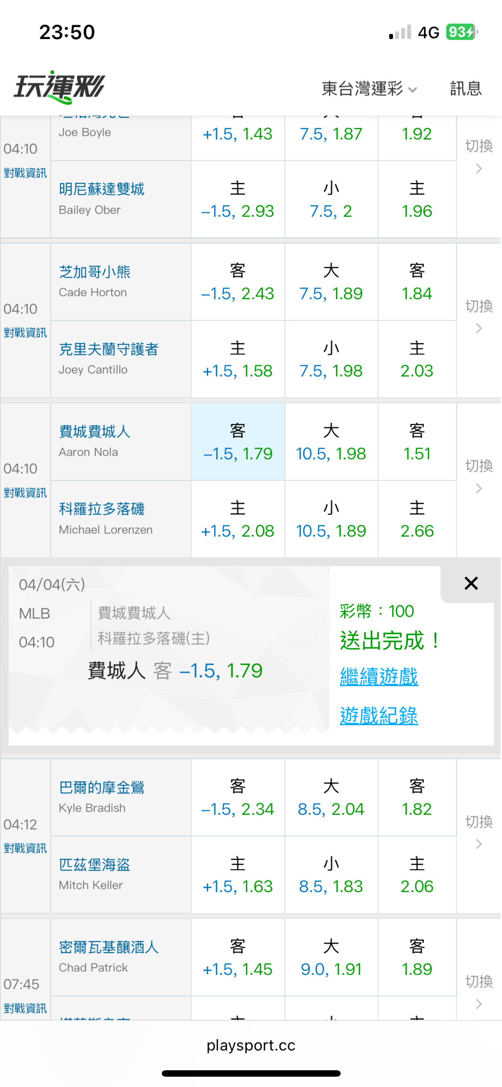Viewport: 502px width, 1087px height.
Task: Open the 遊戲紀錄 link
Action: click(x=379, y=715)
